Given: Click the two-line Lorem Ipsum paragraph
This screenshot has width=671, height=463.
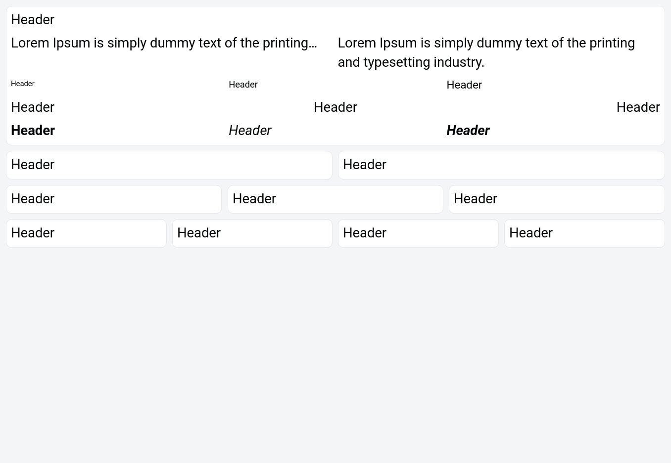Looking at the screenshot, I should 486,52.
